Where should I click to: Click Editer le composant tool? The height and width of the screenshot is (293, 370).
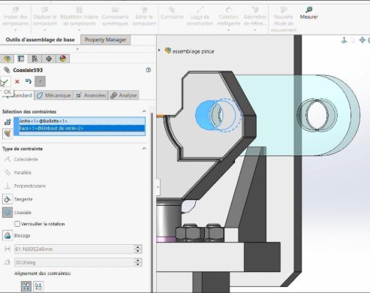point(144,17)
